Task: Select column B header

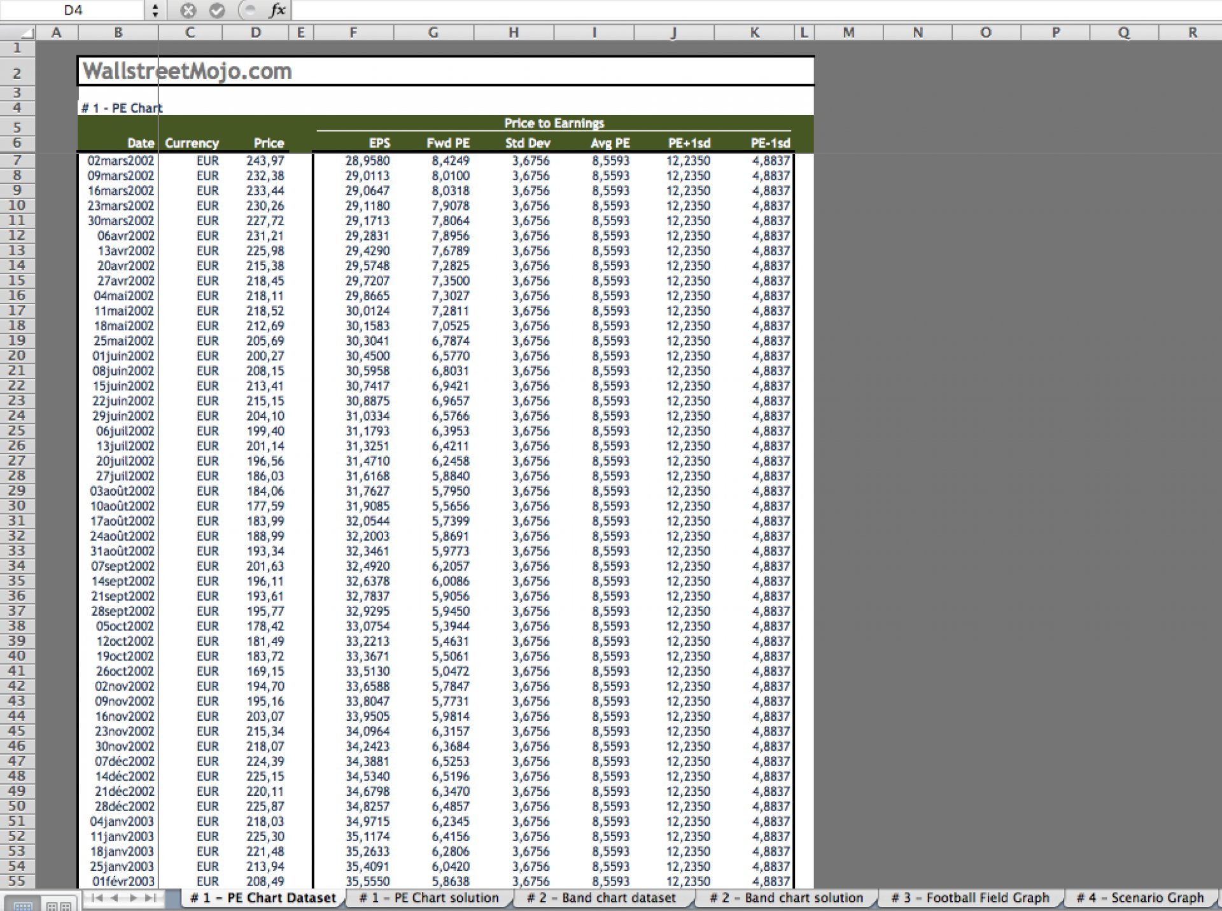Action: pyautogui.click(x=118, y=32)
